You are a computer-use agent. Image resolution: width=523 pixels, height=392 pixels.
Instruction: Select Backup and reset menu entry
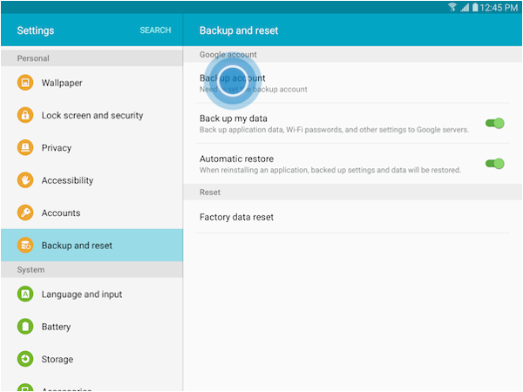coord(92,245)
